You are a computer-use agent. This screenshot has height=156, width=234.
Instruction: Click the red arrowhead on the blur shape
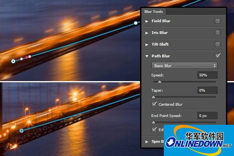tap(27, 57)
